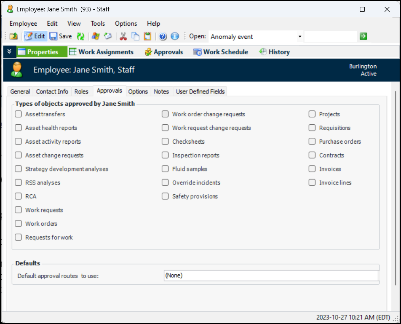Click the green go arrow icon
Screen dimensions: 401x324
click(x=363, y=37)
